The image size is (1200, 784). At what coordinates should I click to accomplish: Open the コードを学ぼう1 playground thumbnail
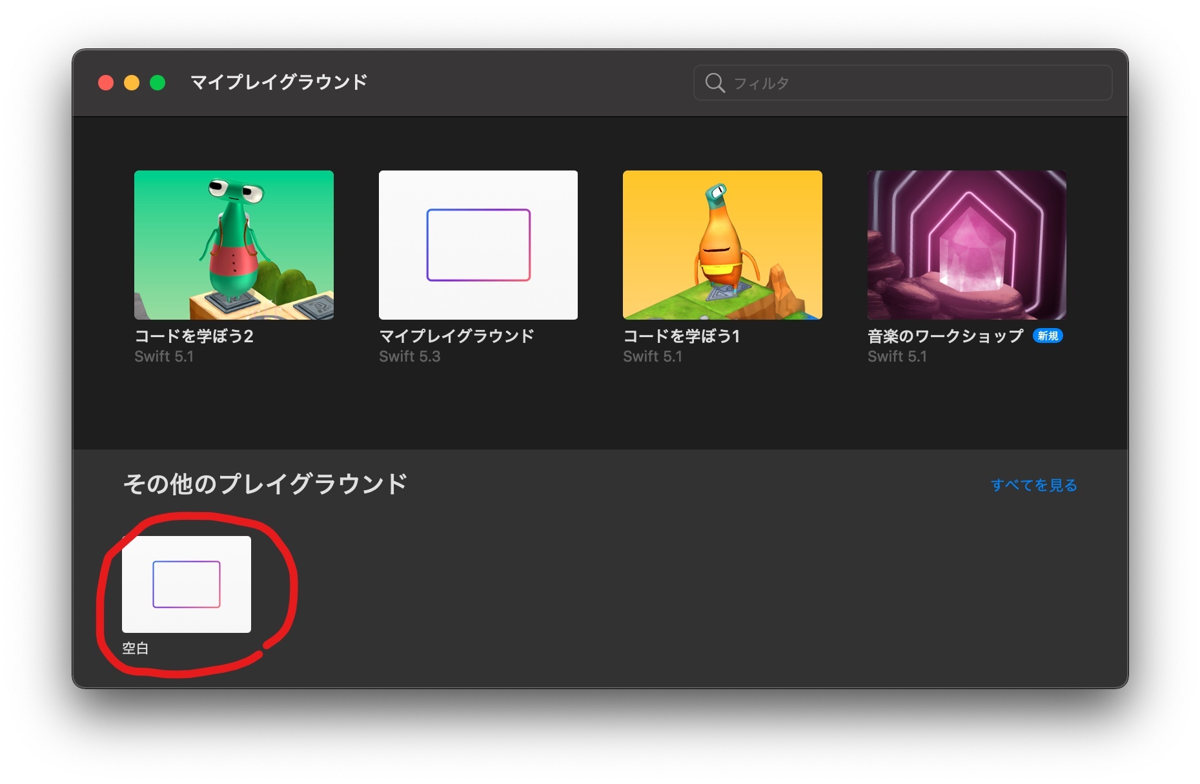click(x=722, y=245)
